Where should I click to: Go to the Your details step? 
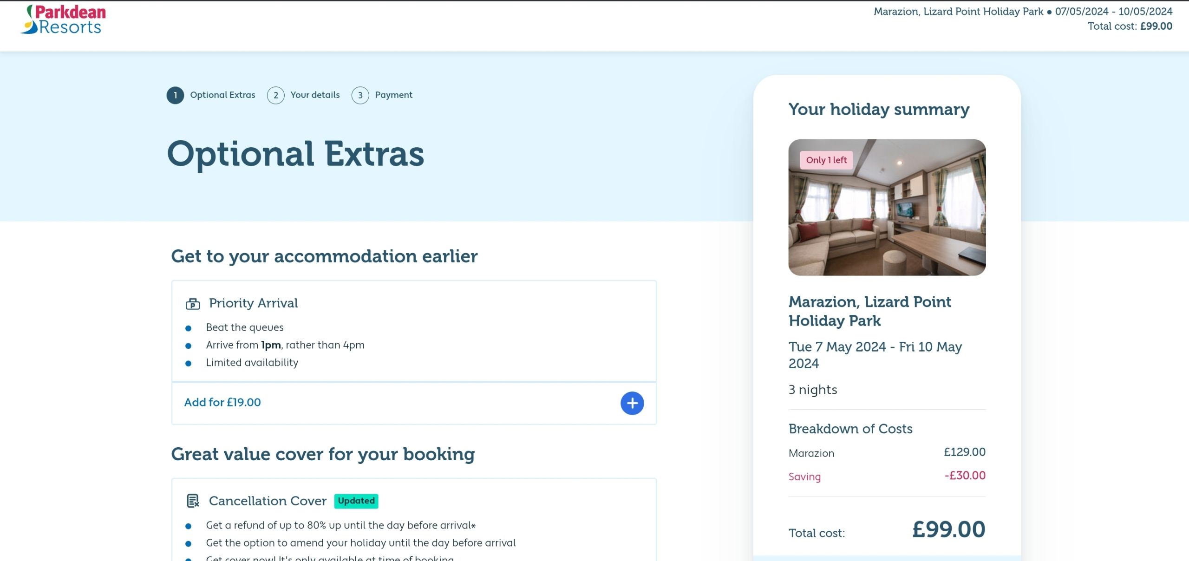tap(315, 95)
